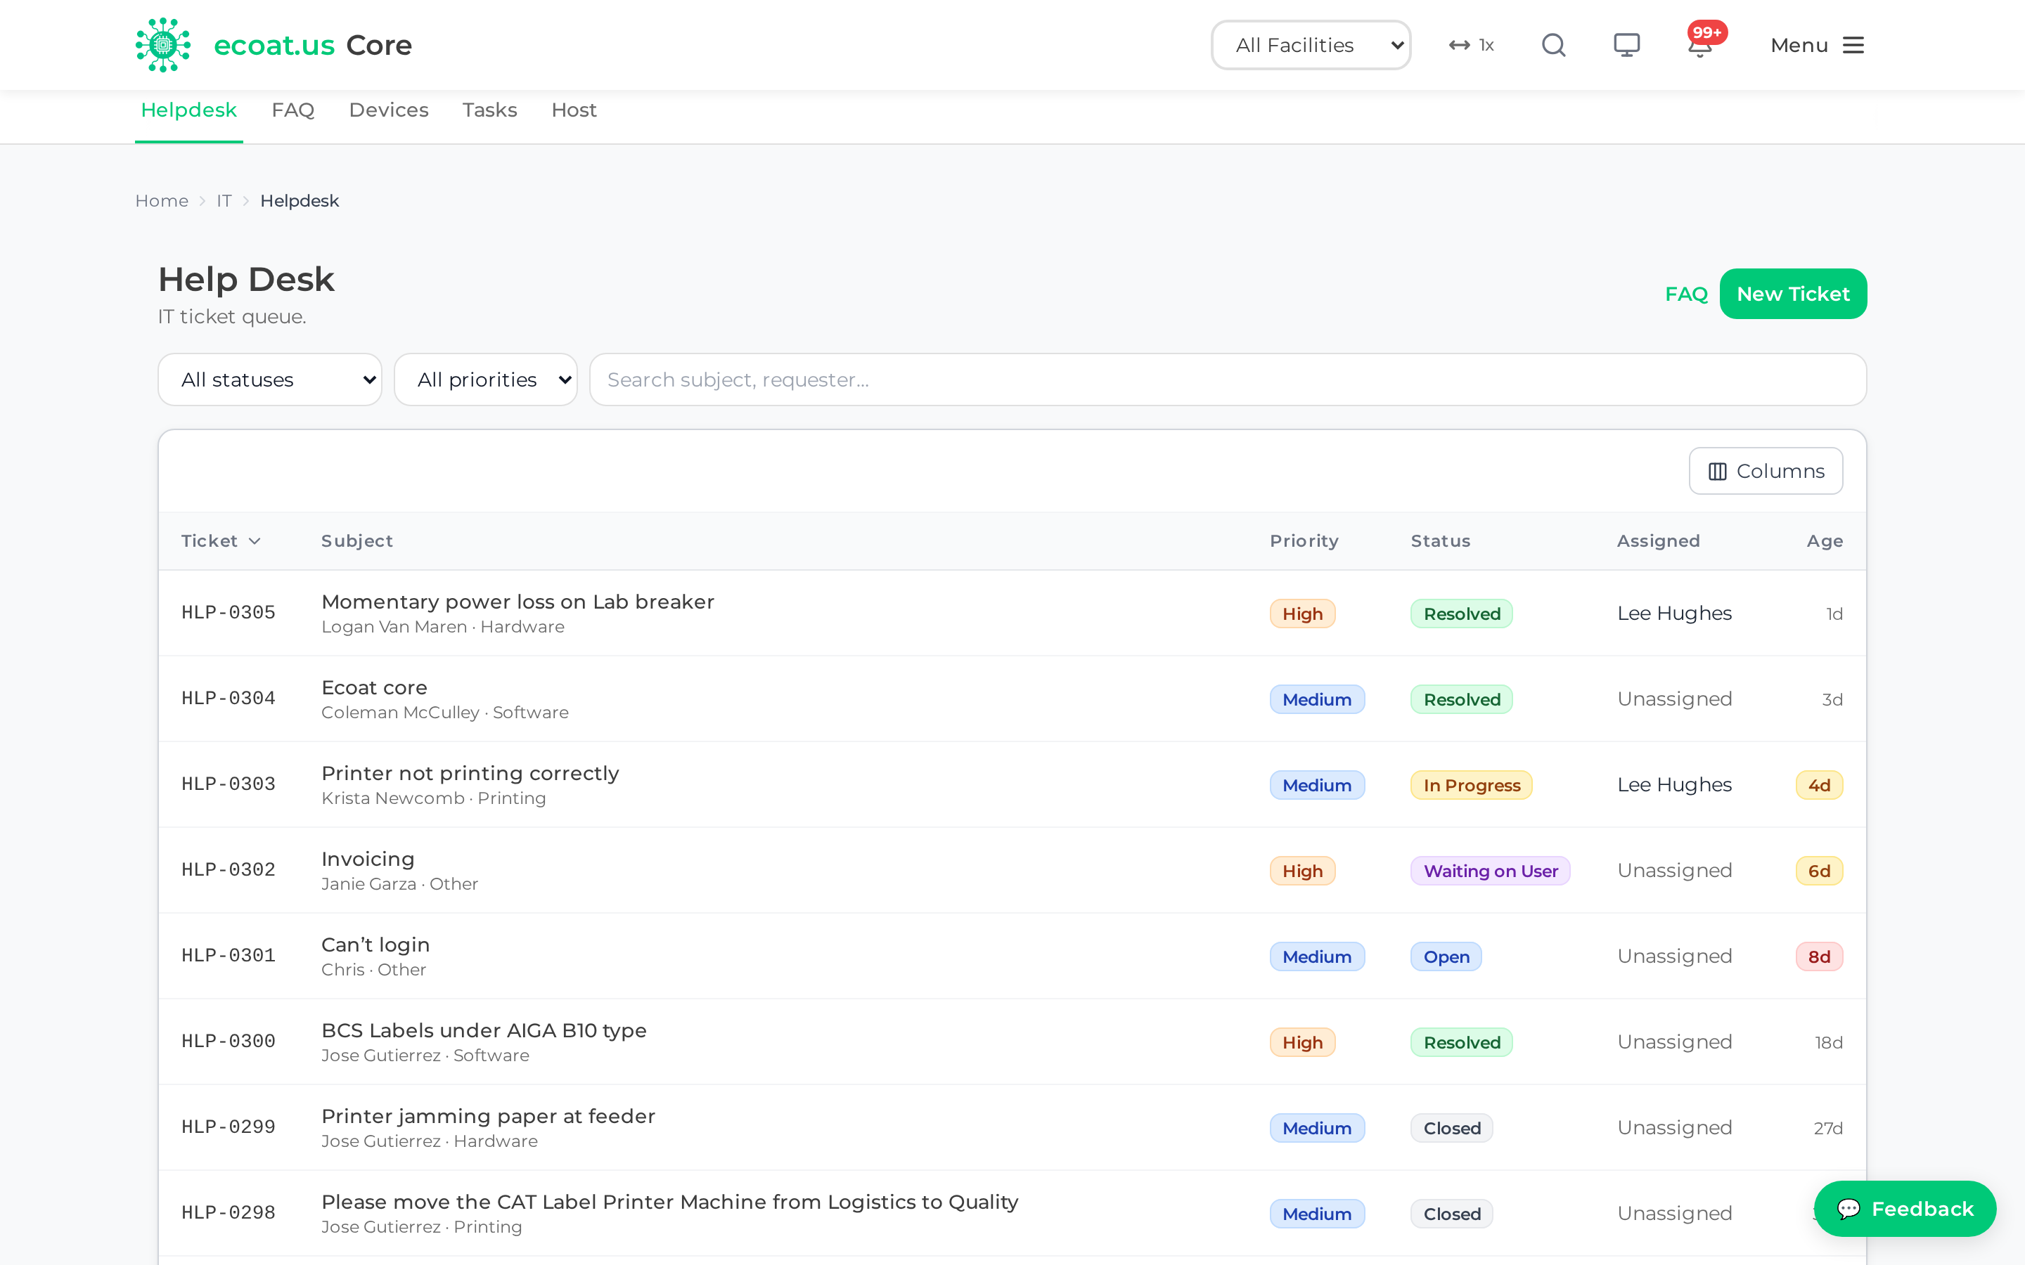Toggle the 1x width scale icon
The width and height of the screenshot is (2025, 1265).
point(1472,45)
